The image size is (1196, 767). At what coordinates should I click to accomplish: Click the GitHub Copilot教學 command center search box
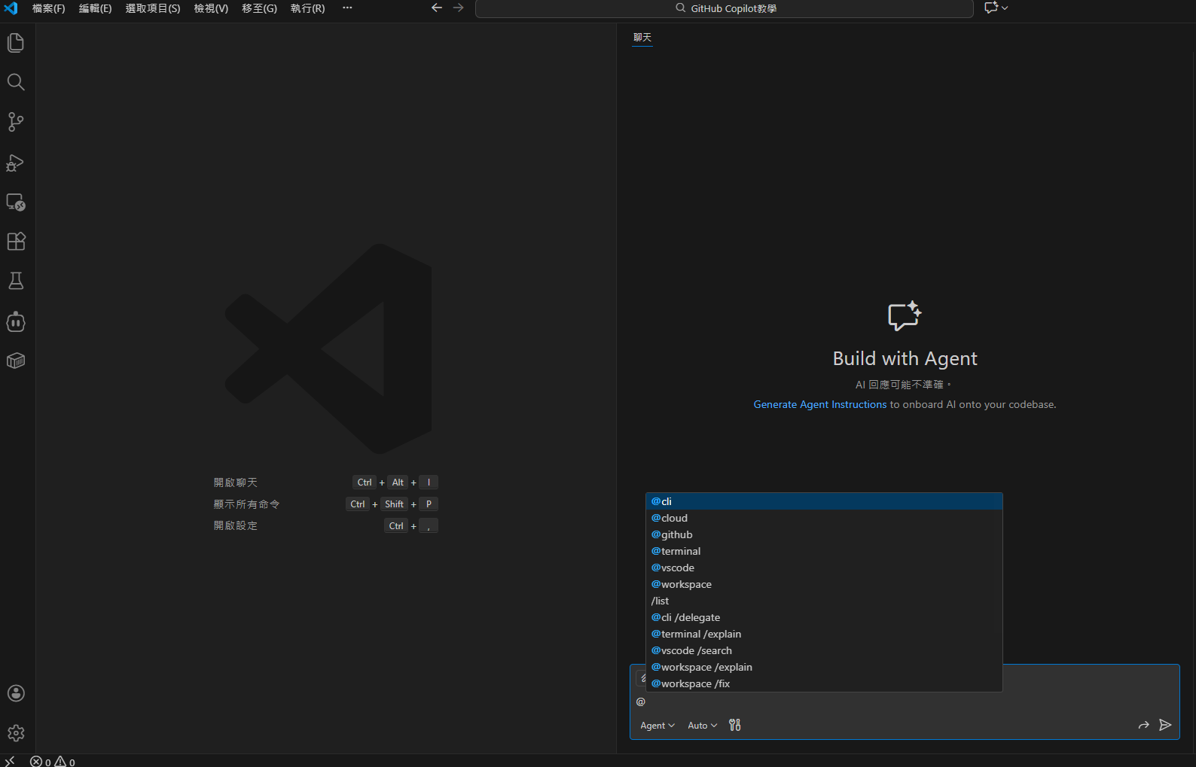[725, 8]
